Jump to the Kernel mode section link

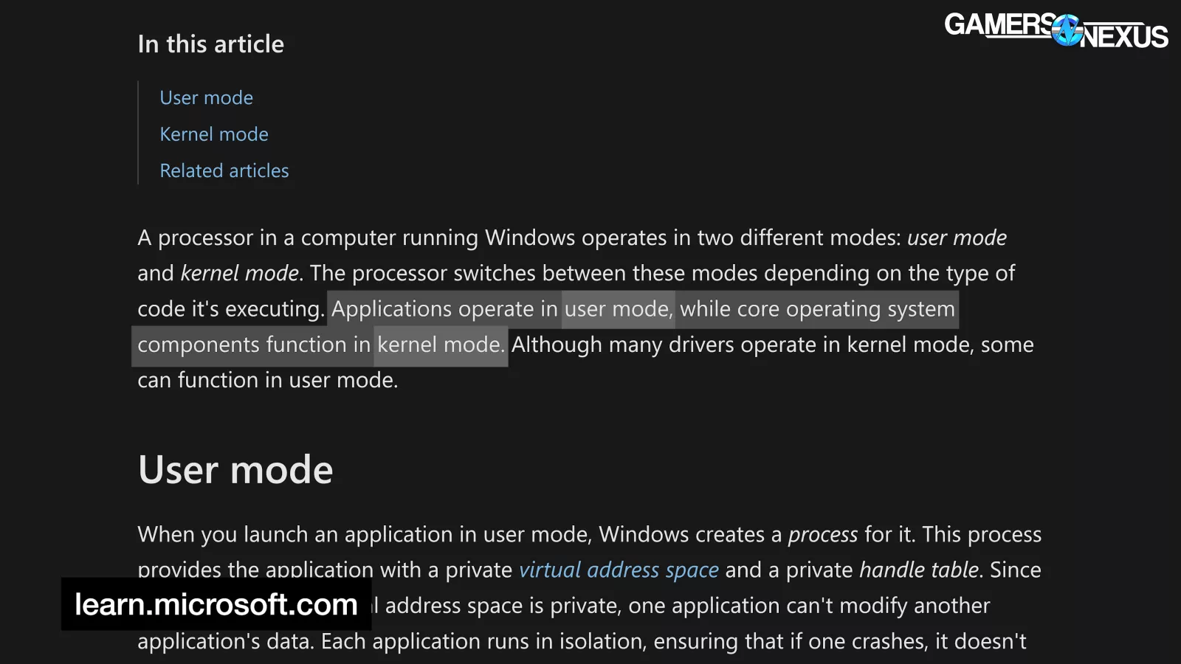(x=213, y=134)
